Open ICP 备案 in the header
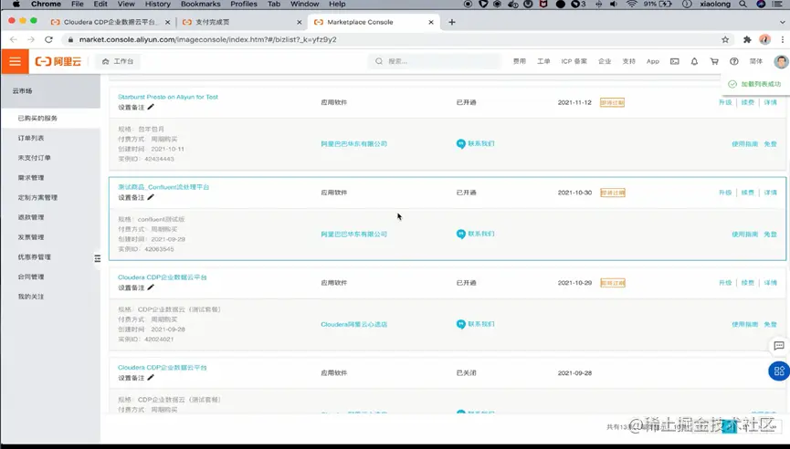The image size is (790, 449). click(574, 61)
